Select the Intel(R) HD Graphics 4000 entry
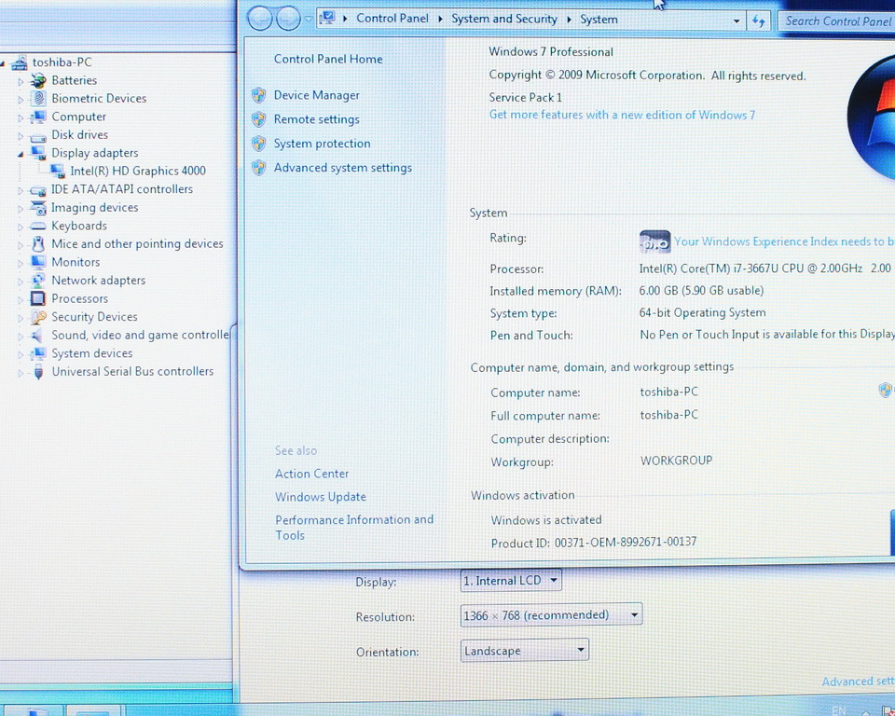 (138, 171)
